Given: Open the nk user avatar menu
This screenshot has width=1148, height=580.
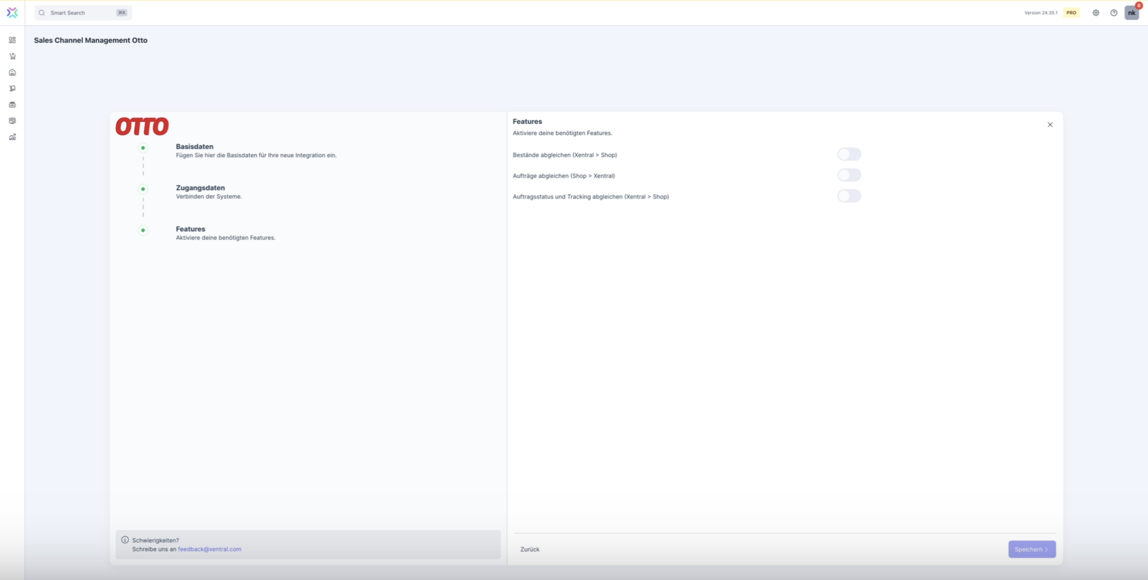Looking at the screenshot, I should click(1131, 13).
